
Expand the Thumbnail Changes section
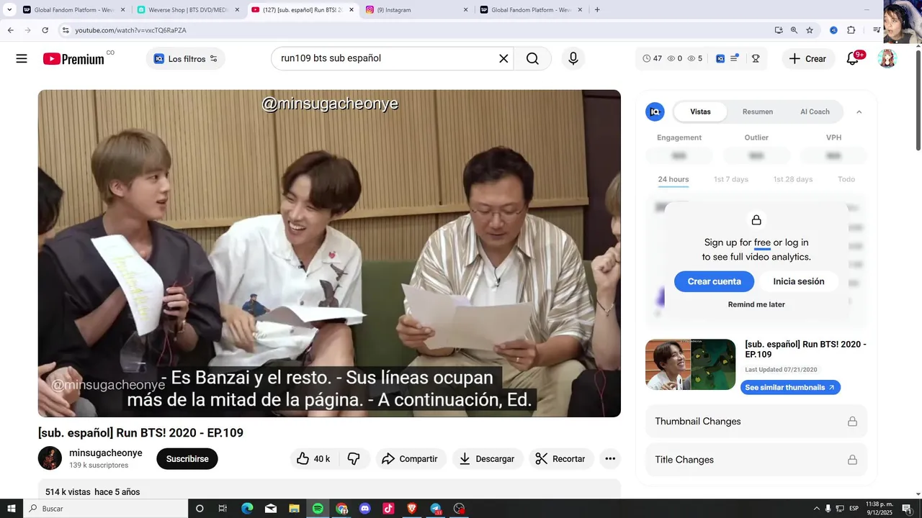point(756,422)
